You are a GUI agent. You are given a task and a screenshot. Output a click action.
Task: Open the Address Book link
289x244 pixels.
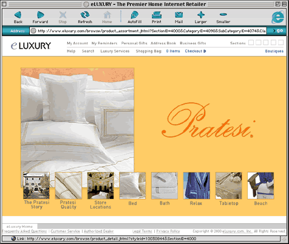tap(163, 43)
